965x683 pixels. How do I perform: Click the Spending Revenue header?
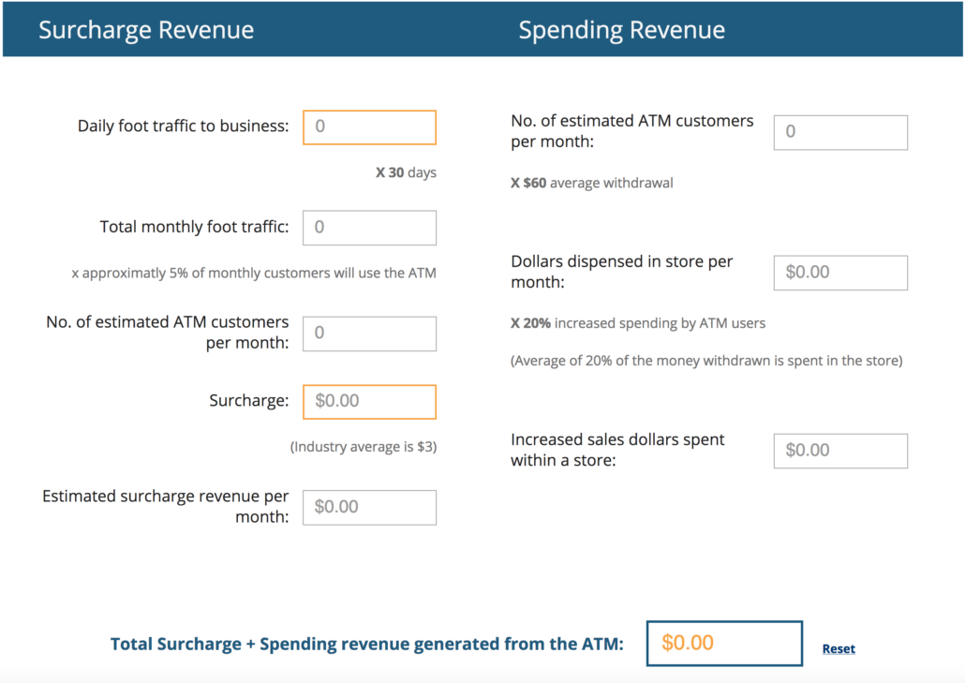(621, 30)
